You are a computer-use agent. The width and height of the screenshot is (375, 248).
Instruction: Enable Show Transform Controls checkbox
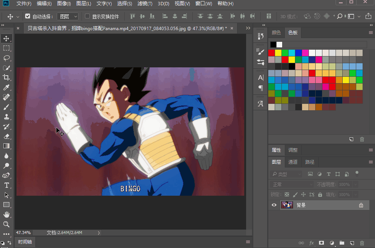[87, 16]
